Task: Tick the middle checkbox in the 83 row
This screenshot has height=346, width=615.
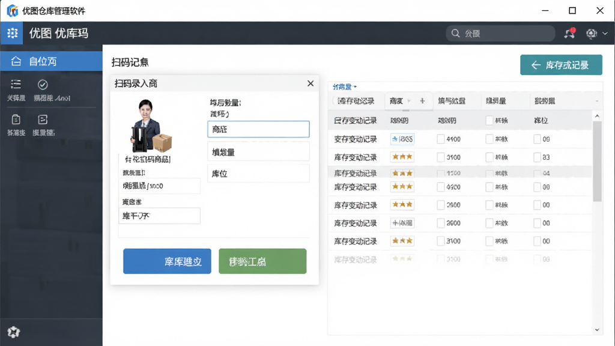Action: point(489,157)
